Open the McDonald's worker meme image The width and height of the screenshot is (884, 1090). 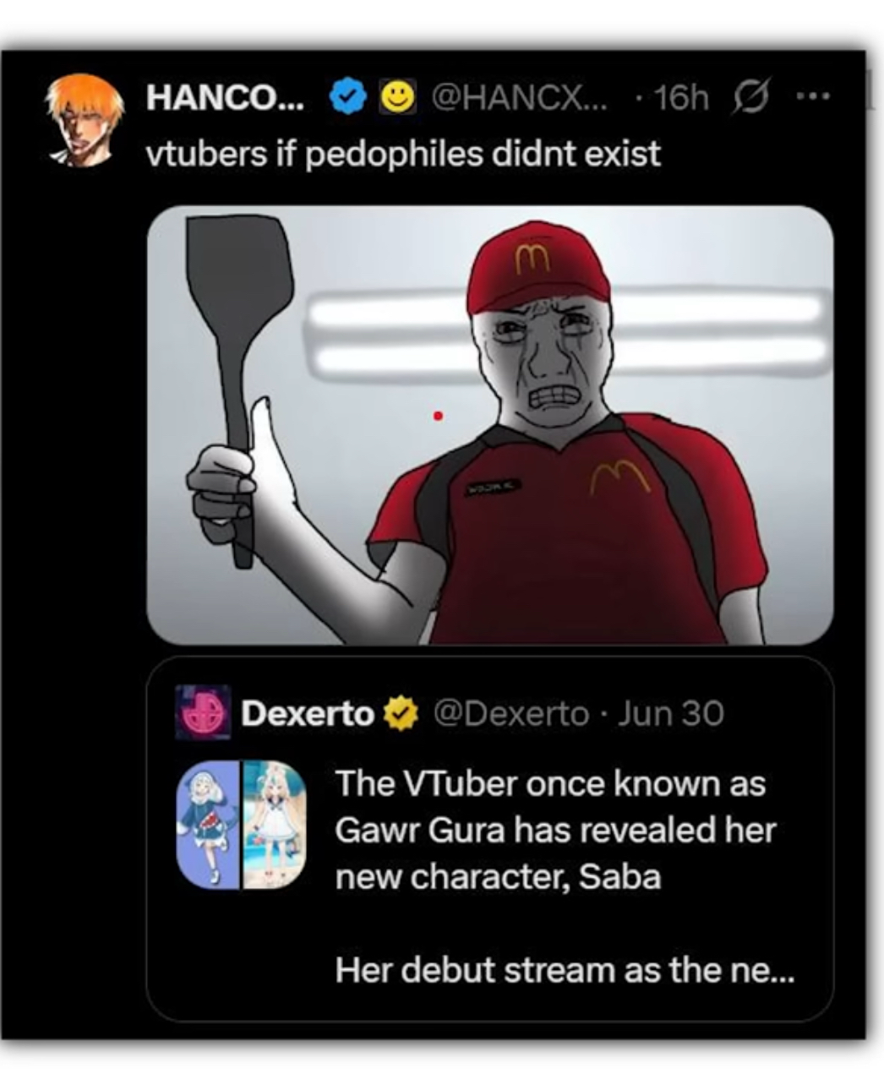490,425
